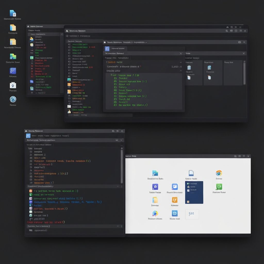Switch to the '/cenelo tooeer' tab
This screenshot has width=264, height=264.
[118, 48]
